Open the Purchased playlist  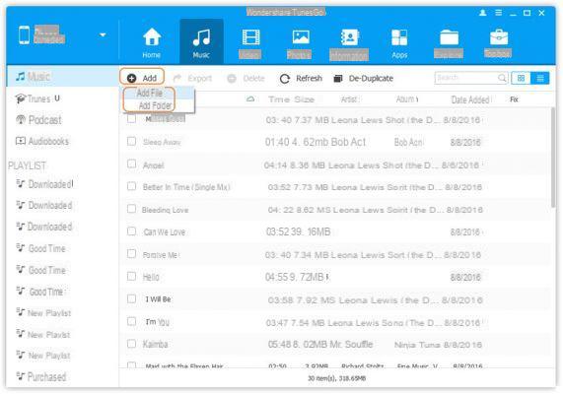41,377
